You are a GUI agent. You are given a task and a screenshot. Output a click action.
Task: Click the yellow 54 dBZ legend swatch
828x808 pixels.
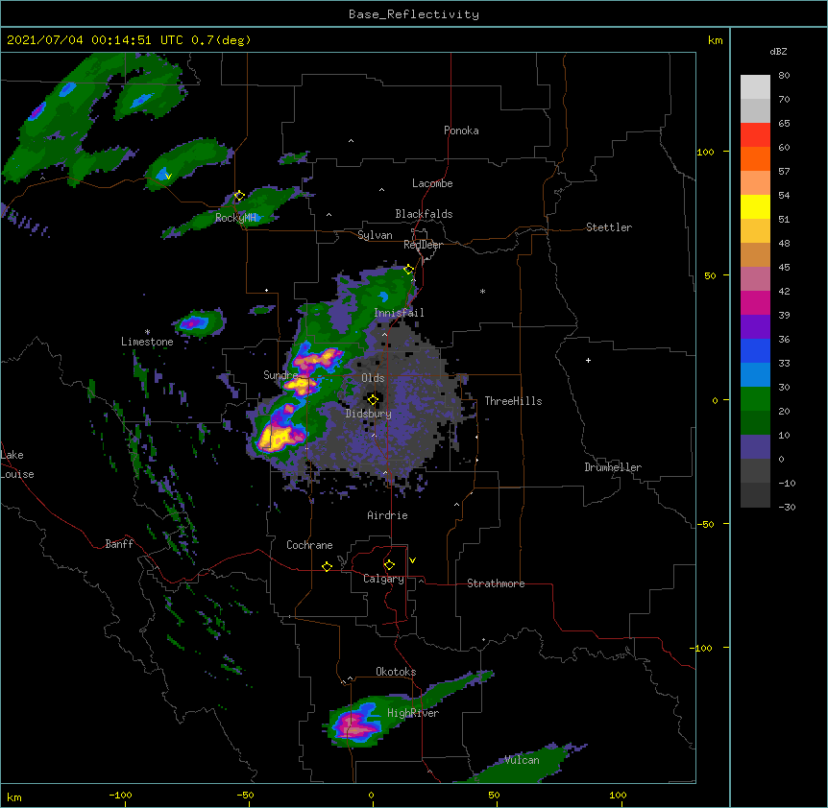point(755,206)
